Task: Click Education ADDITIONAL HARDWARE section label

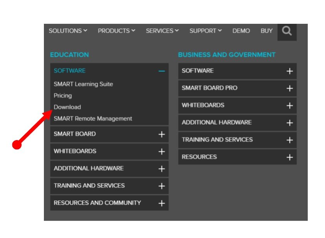Action: 89,169
